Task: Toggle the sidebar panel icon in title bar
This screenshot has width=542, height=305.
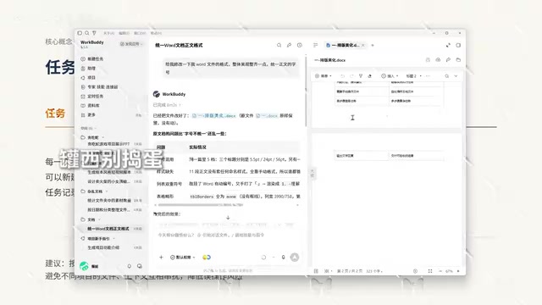Action: (x=80, y=33)
